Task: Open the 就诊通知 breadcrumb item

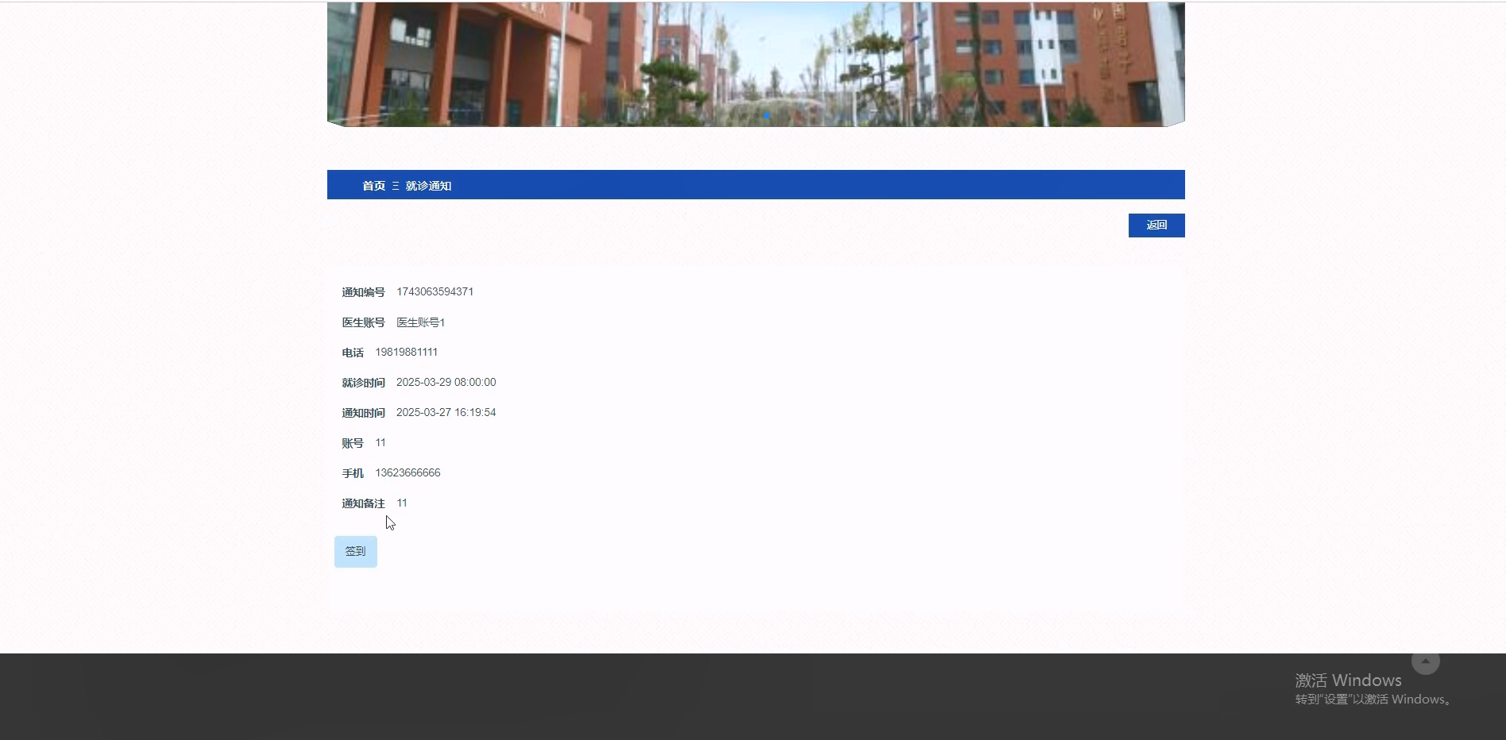Action: (x=429, y=186)
